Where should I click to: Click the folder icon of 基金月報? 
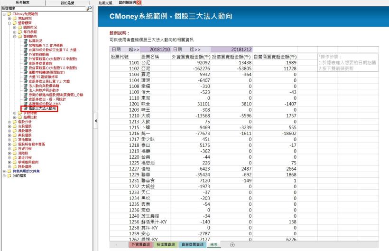click(x=15, y=157)
